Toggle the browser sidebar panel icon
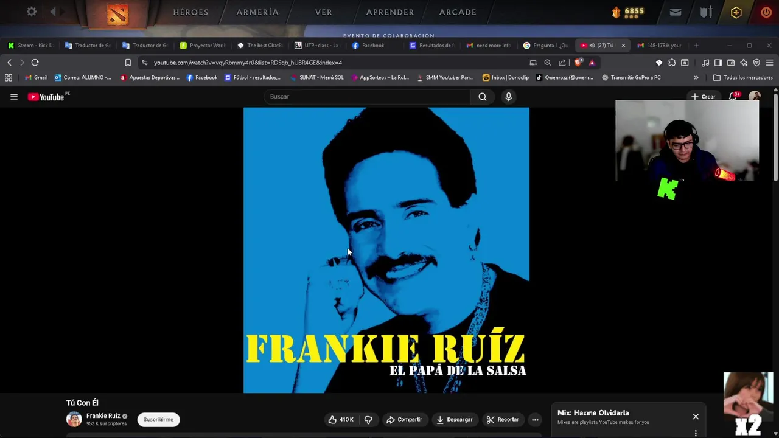The image size is (779, 438). (718, 63)
